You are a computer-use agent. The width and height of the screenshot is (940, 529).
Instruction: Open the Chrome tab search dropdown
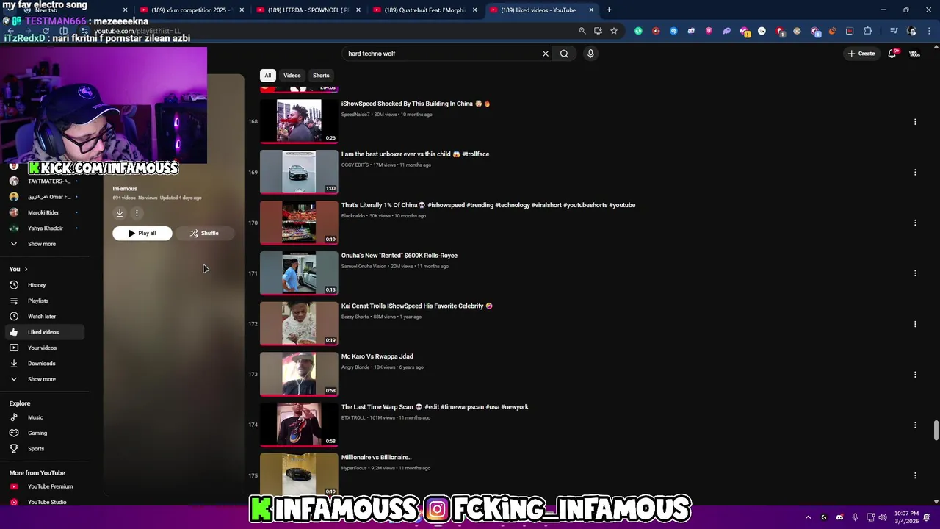[10, 10]
